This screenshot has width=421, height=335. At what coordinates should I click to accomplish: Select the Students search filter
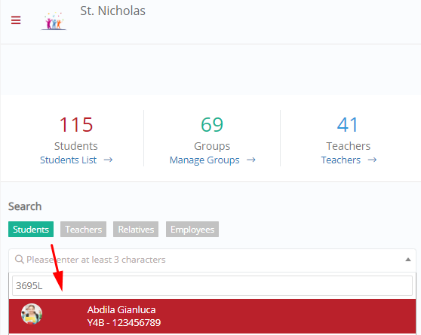point(31,229)
